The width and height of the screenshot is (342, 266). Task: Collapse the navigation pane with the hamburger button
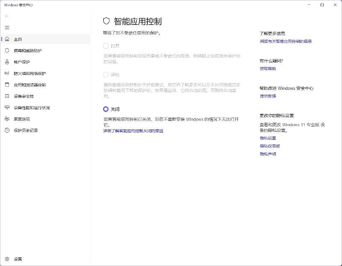click(x=7, y=27)
